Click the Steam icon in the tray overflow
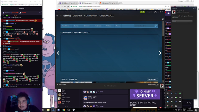199x112 pixels. [x=176, y=102]
